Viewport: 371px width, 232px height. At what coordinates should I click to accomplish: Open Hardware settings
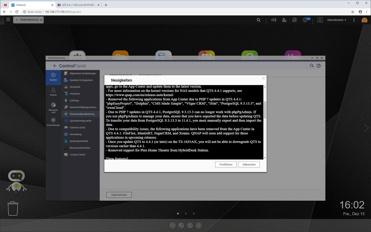tap(80, 94)
